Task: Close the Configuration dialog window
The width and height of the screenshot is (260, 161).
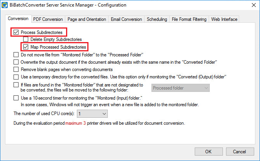Action: [x=253, y=5]
